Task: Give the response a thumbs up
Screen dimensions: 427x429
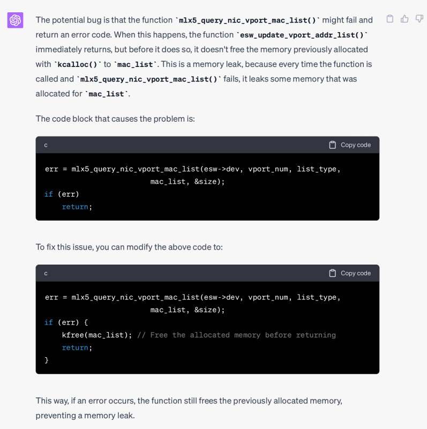Action: point(404,19)
